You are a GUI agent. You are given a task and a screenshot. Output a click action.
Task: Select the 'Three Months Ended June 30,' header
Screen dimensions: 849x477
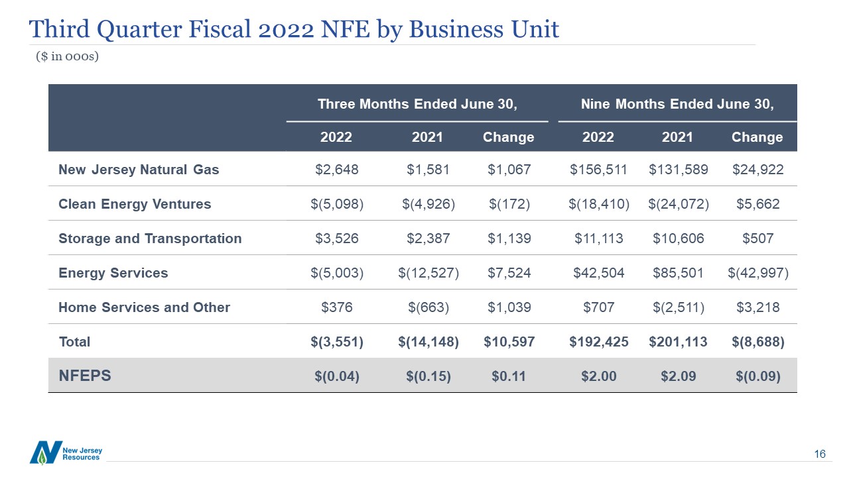coord(417,103)
